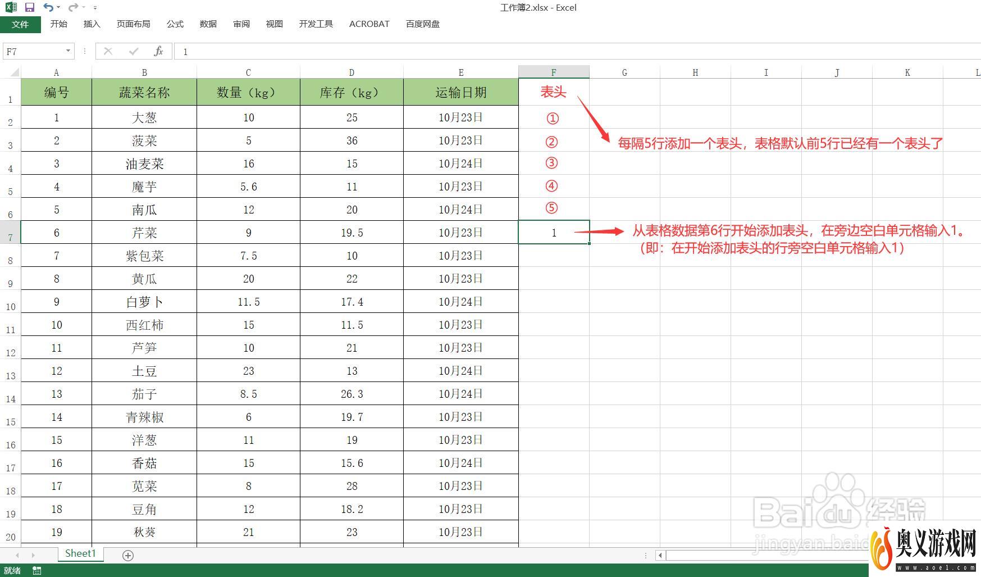Undo the last action

click(48, 7)
